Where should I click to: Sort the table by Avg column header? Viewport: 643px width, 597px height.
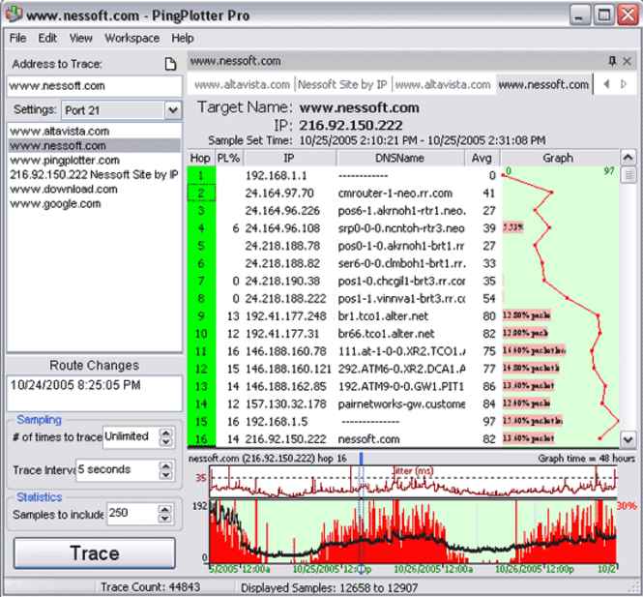[x=482, y=158]
